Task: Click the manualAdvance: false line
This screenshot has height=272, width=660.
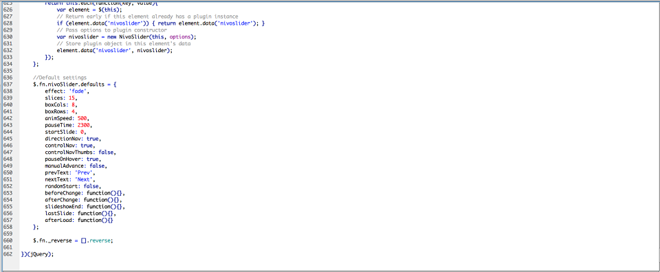Action: coord(76,166)
